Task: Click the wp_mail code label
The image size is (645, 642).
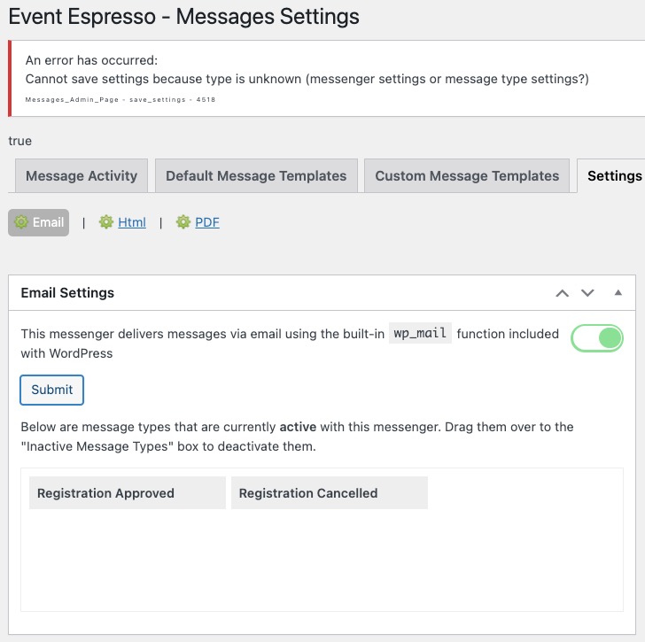Action: [x=421, y=334]
